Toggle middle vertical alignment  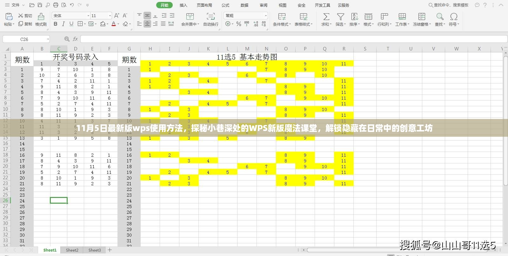[x=147, y=16]
